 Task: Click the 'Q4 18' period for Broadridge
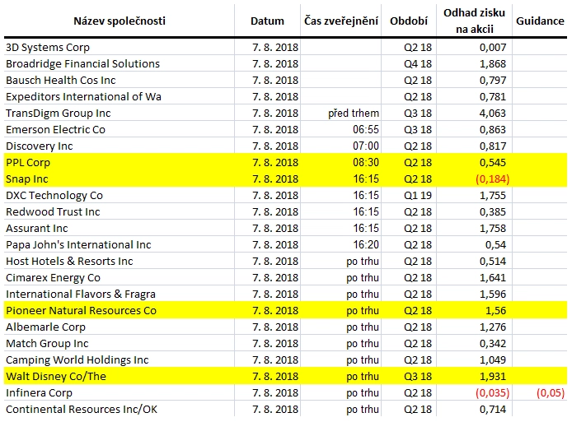coord(418,63)
